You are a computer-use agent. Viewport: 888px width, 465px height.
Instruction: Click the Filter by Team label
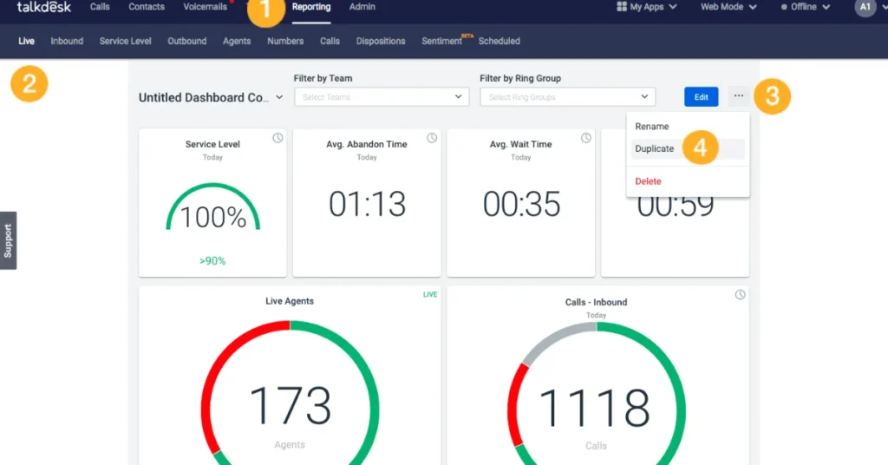(x=323, y=78)
